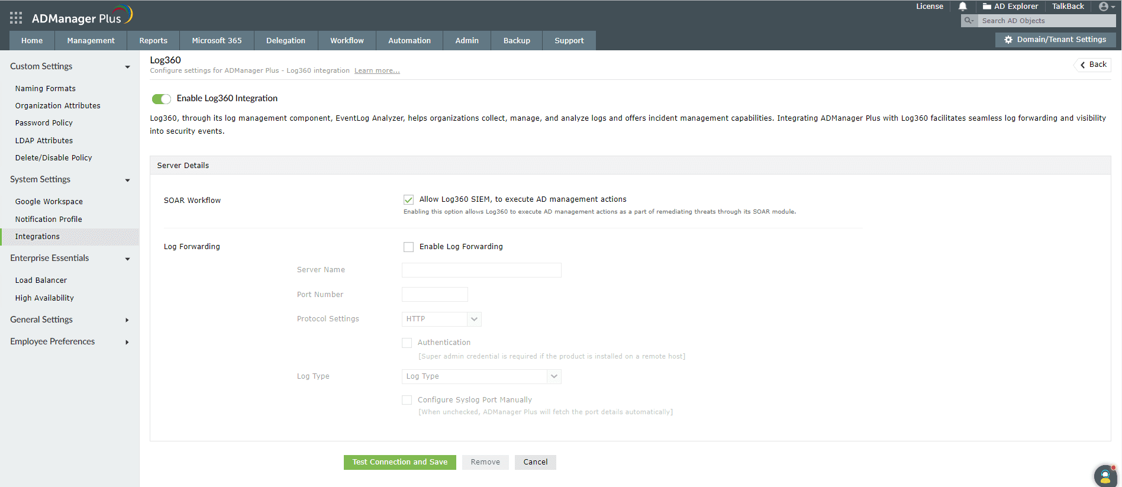Click the Cancel button
The width and height of the screenshot is (1122, 487).
(x=536, y=462)
